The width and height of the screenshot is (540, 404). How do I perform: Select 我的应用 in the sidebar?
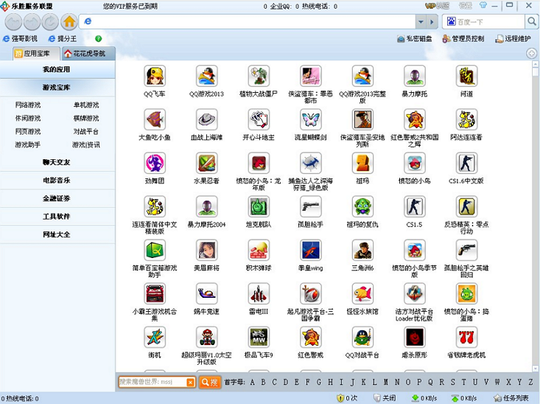click(x=57, y=69)
